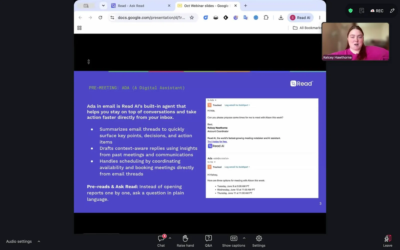This screenshot has width=400, height=250.
Task: Open the apps grid in bookmarks bar
Action: pos(79,28)
